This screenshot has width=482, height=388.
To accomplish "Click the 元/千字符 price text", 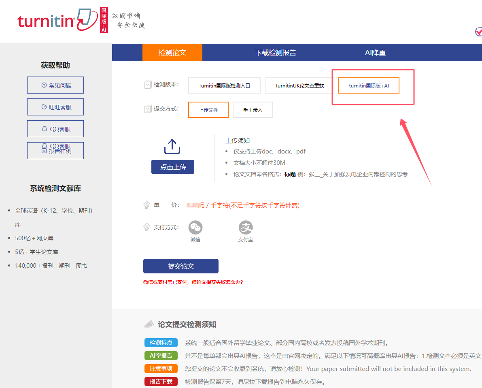I will tap(243, 205).
